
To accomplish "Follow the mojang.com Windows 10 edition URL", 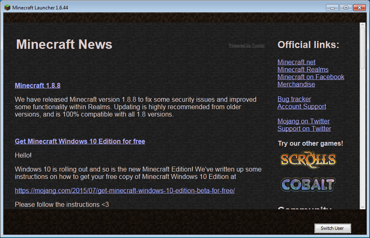I will point(125,191).
